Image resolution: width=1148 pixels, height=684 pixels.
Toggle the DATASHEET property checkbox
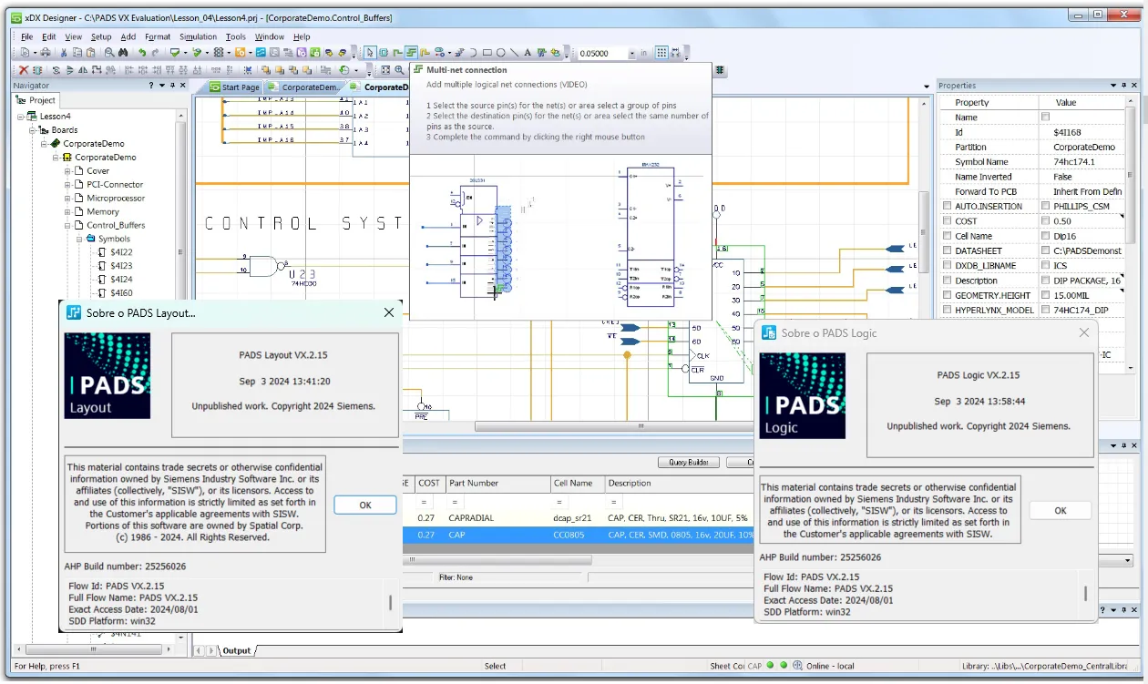point(948,250)
